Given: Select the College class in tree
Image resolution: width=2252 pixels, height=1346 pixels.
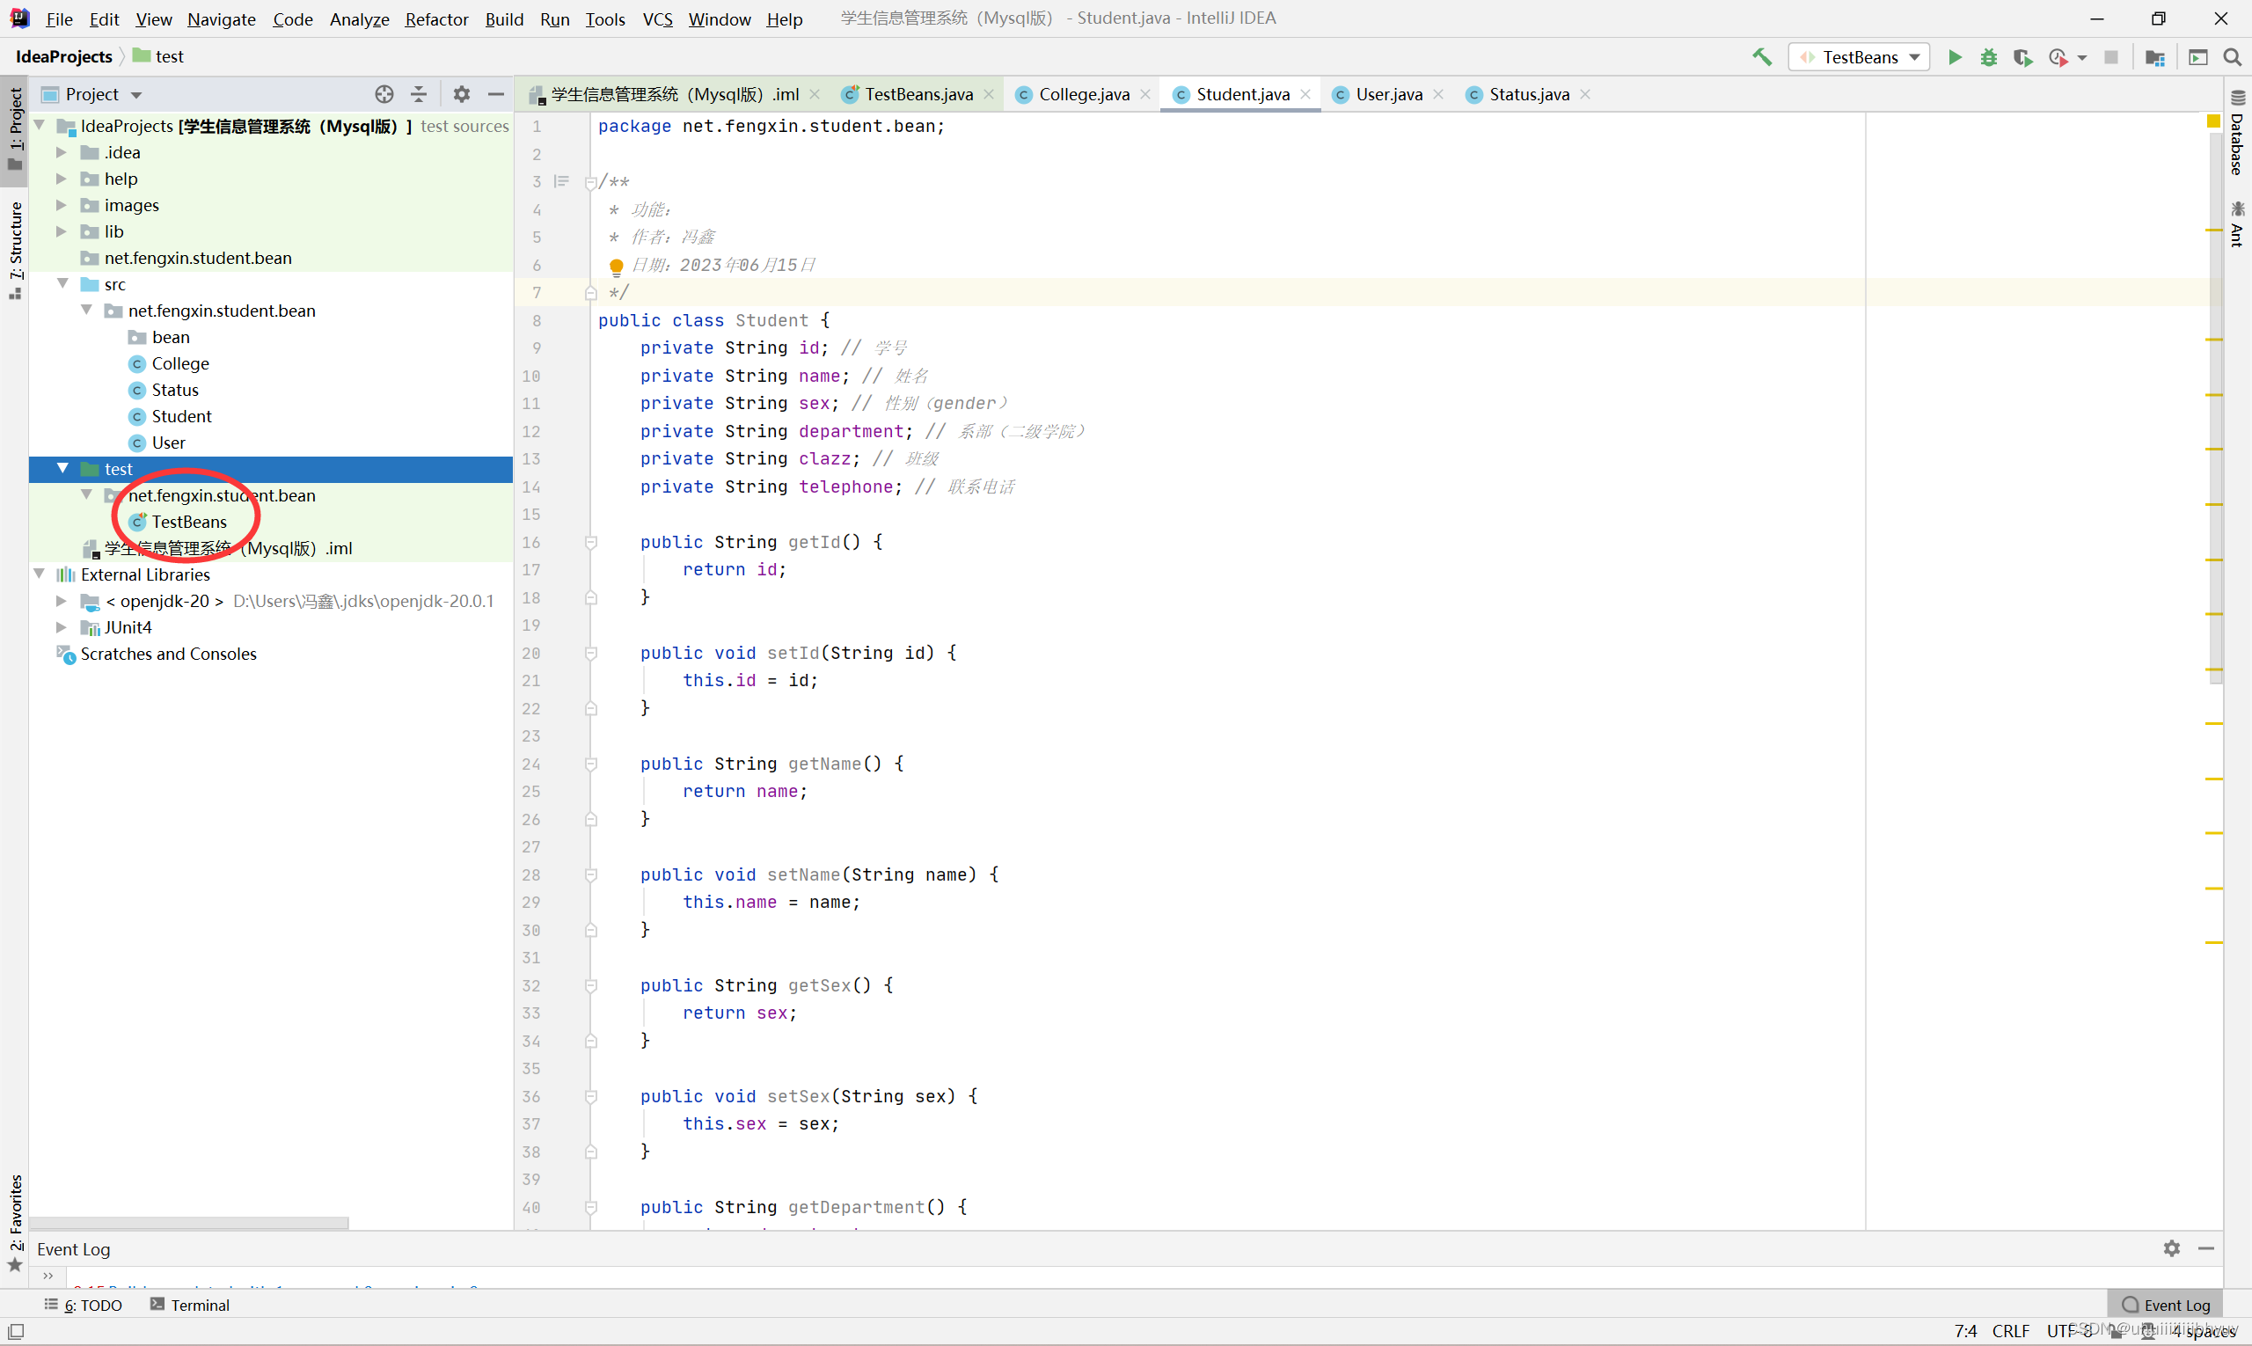Looking at the screenshot, I should (179, 363).
